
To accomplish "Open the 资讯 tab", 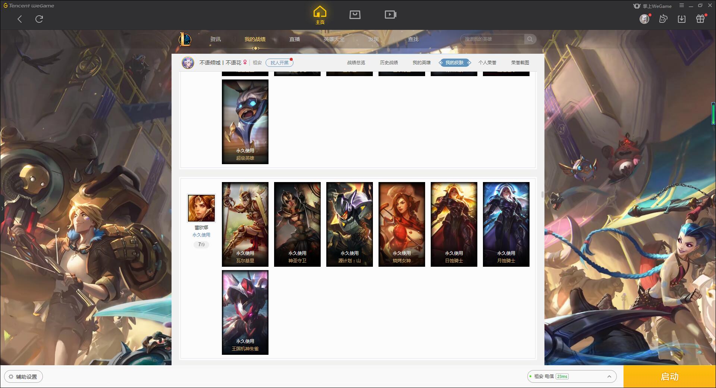I will pyautogui.click(x=215, y=39).
